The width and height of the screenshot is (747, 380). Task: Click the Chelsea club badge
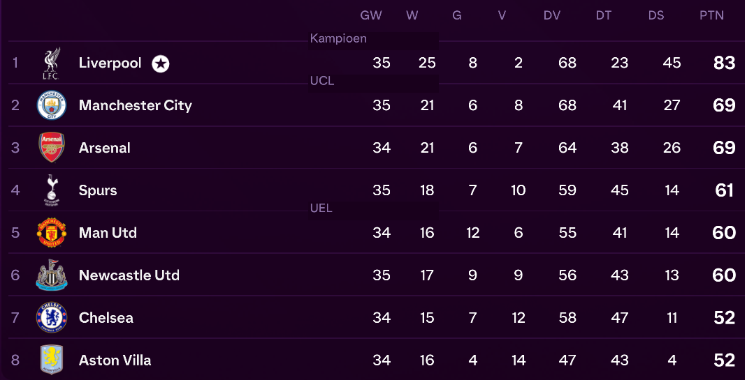[51, 318]
